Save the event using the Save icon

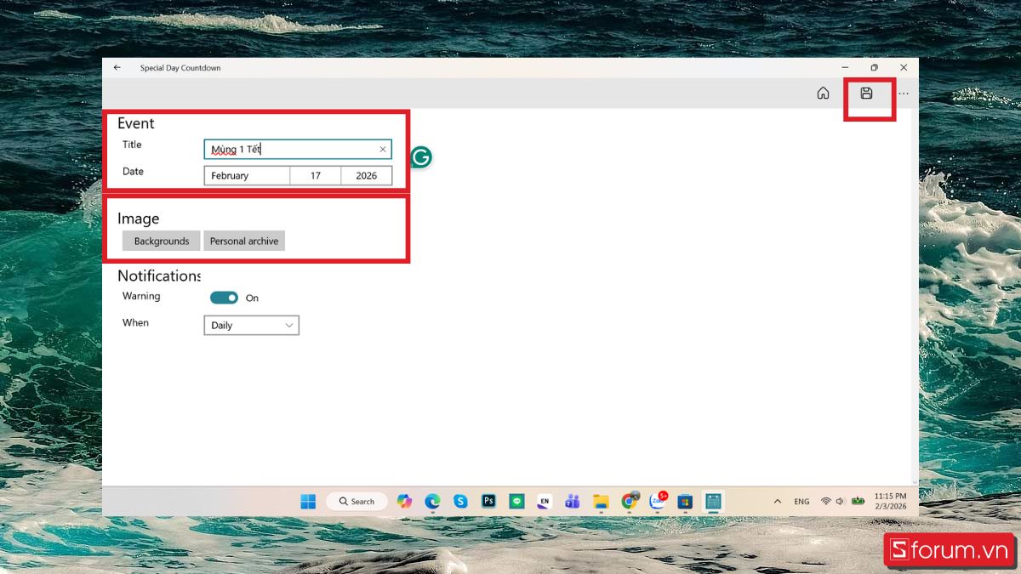tap(868, 94)
